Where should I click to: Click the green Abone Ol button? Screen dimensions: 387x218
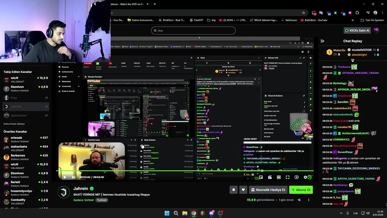point(301,190)
